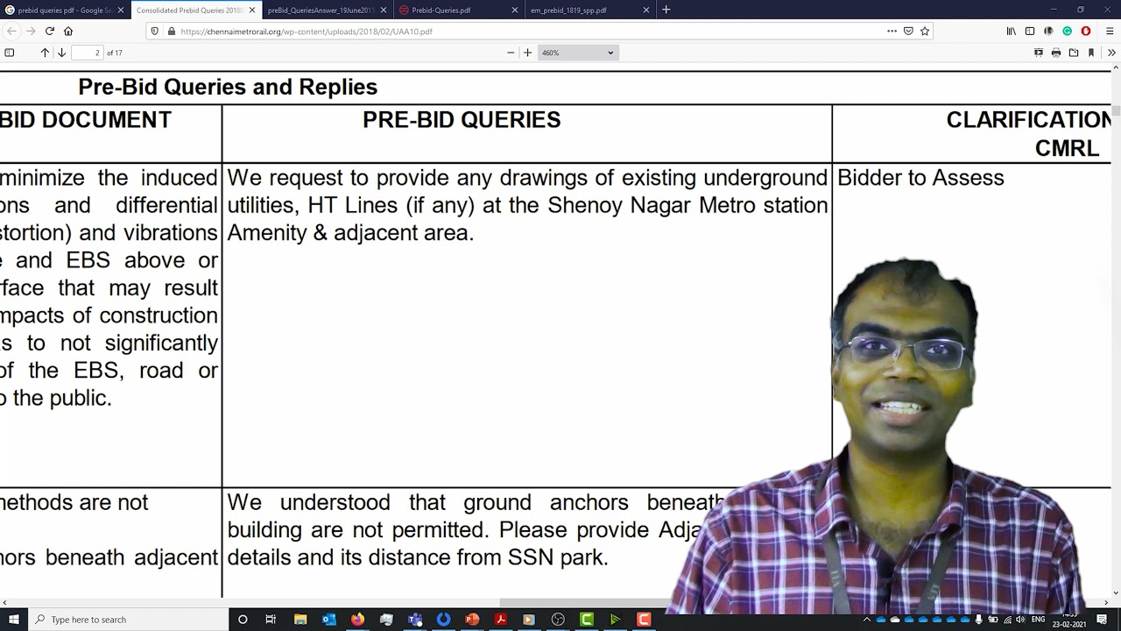Open page actions three-dot menu
1121x631 pixels.
coord(892,31)
